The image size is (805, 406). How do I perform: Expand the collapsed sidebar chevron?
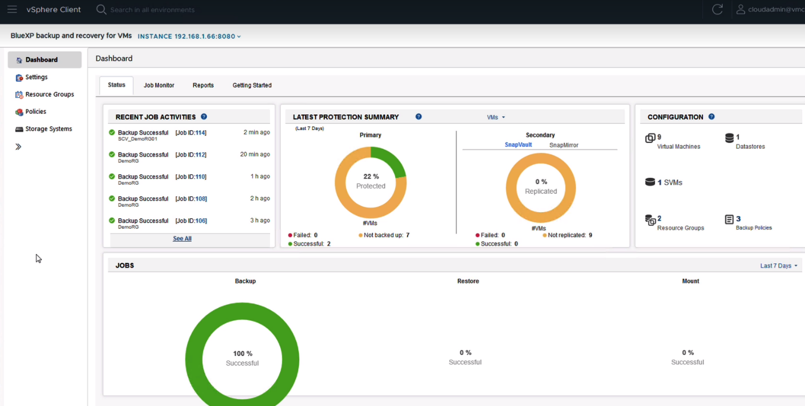18,146
